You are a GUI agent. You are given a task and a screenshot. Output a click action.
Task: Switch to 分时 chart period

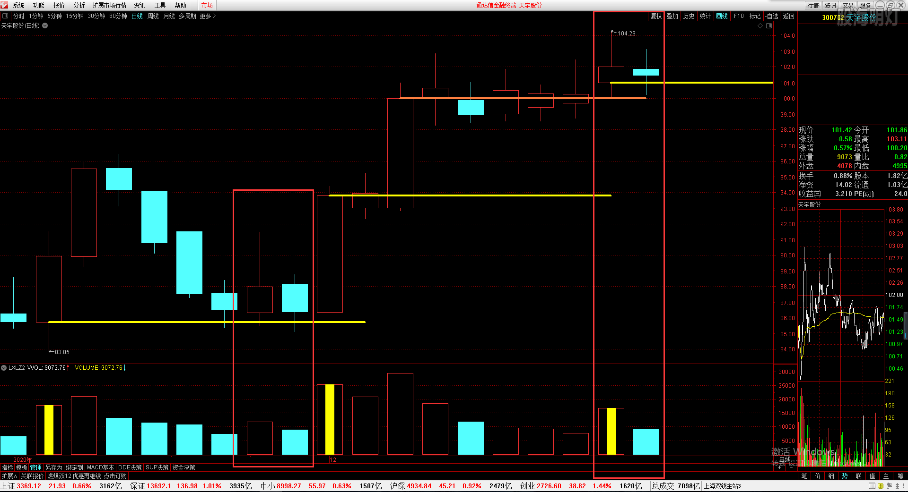point(19,16)
